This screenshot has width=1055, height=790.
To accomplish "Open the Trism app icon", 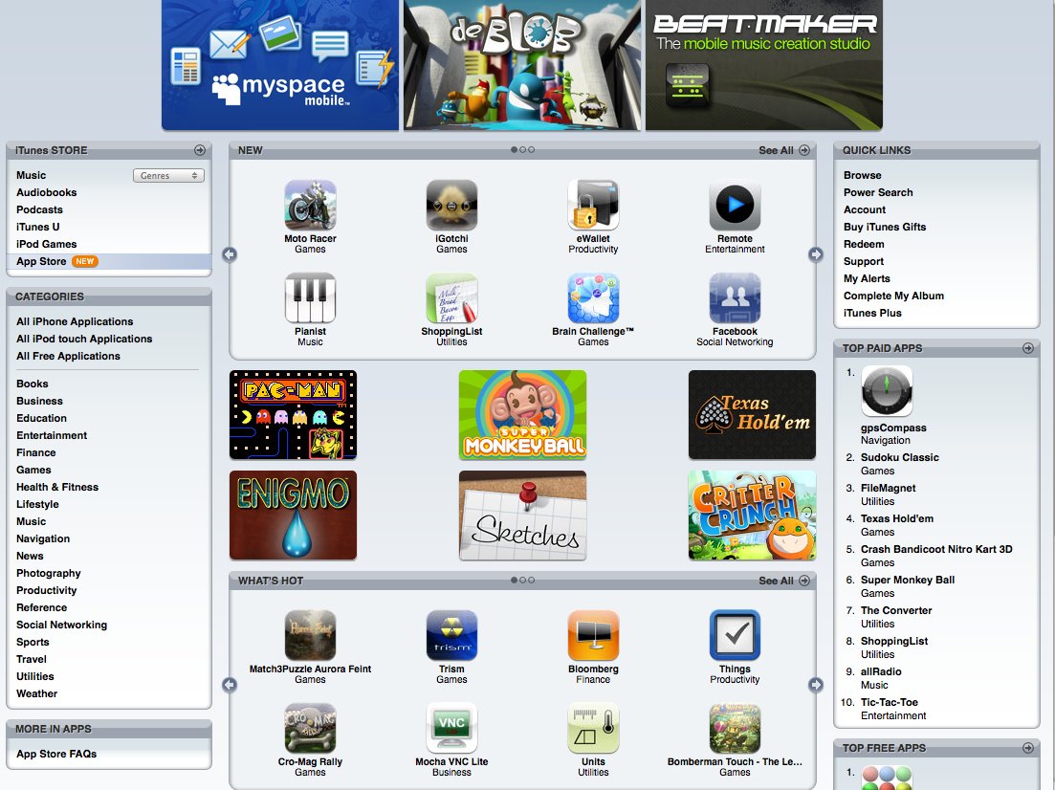I will point(451,635).
